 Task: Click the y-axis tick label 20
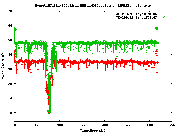coord(10,84)
